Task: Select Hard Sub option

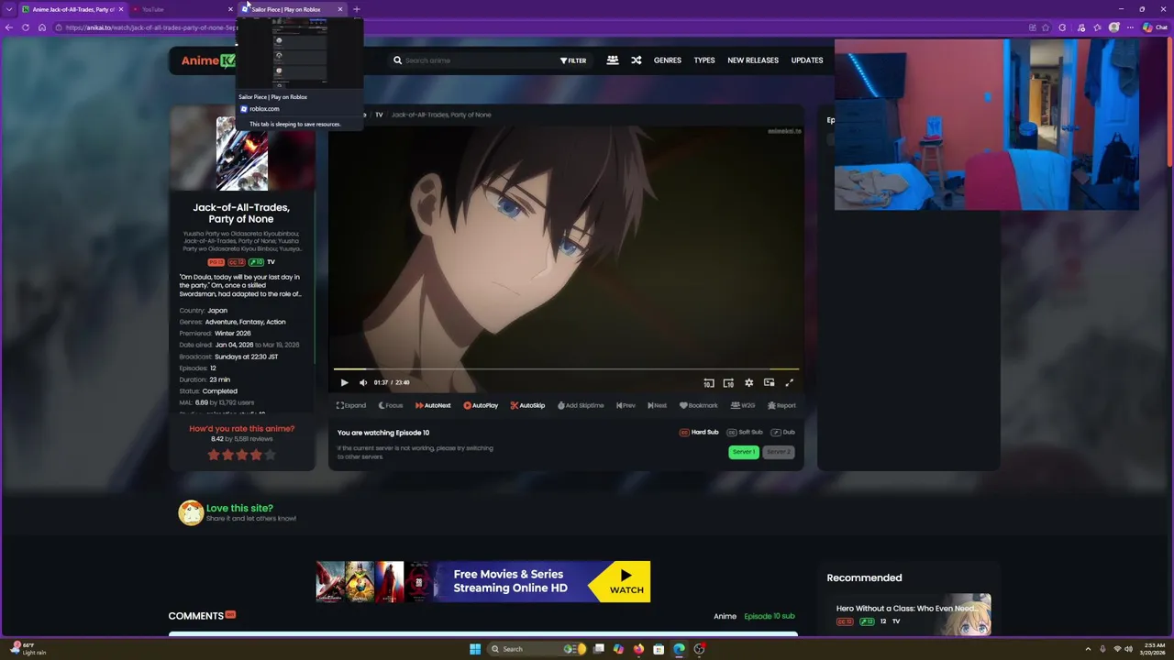Action: (699, 432)
